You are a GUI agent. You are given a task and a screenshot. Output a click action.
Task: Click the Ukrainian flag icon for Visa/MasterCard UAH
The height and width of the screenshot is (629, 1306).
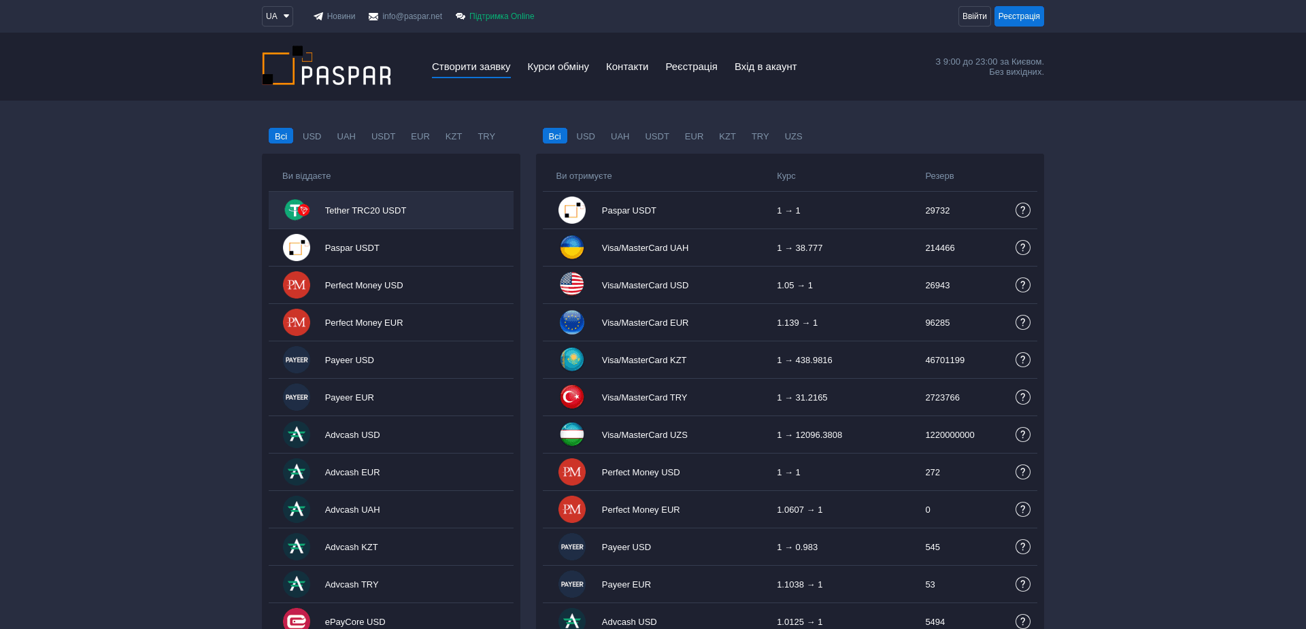572,248
